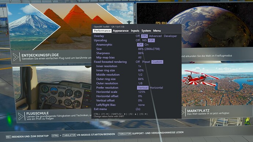
Task: Select Advanced overlay option
Action: click(x=155, y=36)
